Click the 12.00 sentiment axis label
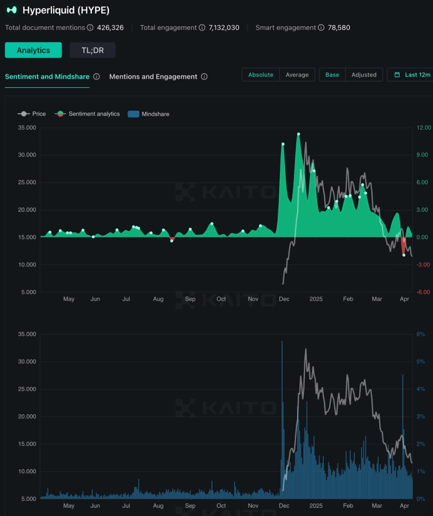 [x=424, y=128]
